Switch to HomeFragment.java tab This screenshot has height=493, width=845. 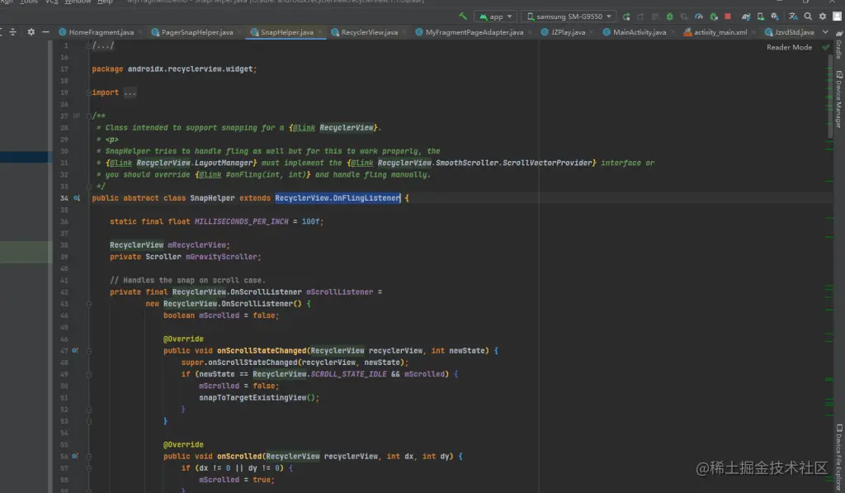point(101,32)
